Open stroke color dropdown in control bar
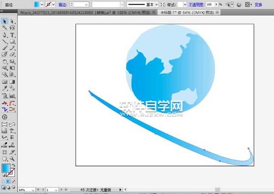The height and width of the screenshot is (194, 274). pos(53,5)
